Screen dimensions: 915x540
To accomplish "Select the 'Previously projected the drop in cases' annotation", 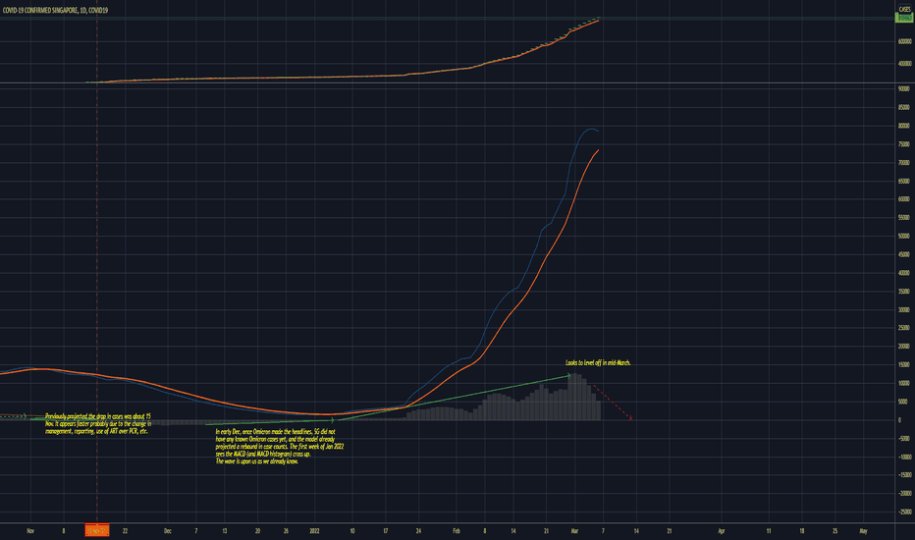I will (98, 424).
